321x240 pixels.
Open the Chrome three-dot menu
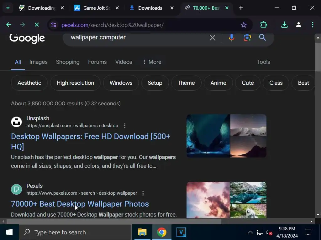313,25
